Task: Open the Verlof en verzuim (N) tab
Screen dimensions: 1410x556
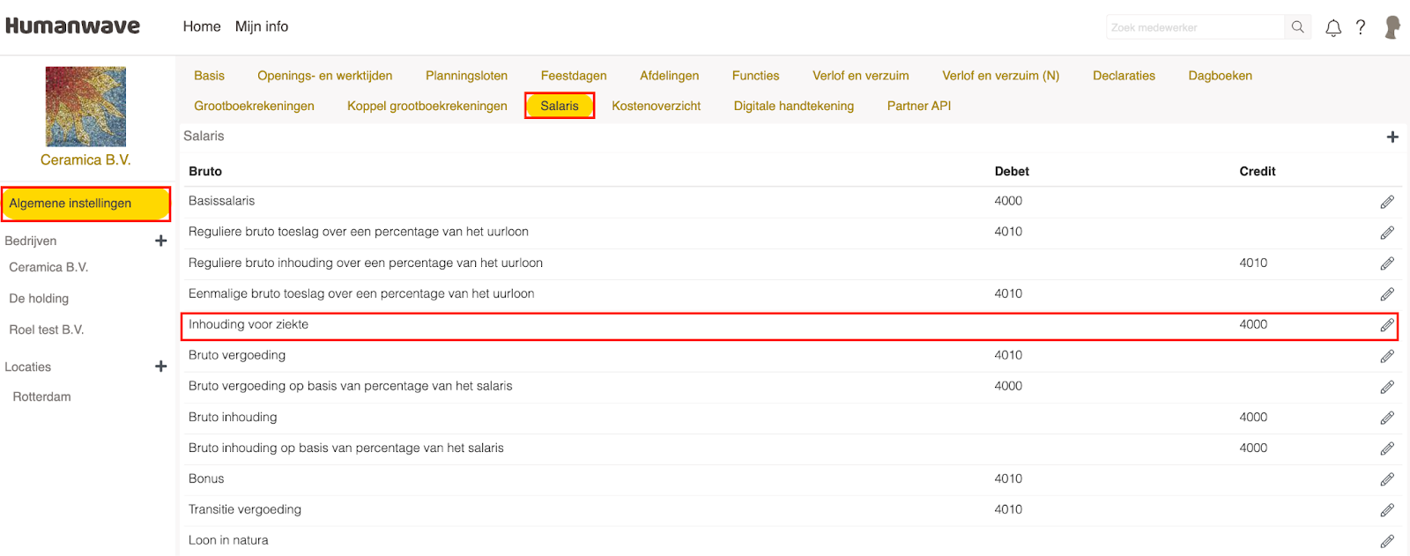Action: (1001, 76)
